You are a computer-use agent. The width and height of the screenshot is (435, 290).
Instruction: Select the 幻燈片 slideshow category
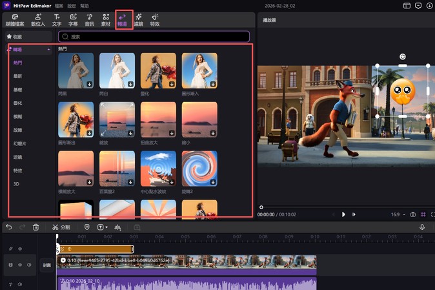click(x=20, y=143)
